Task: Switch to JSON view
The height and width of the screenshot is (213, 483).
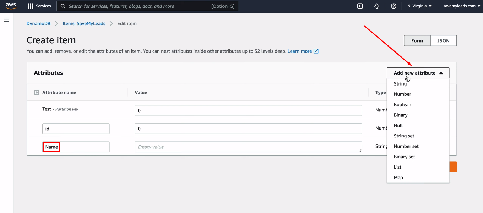Action: (443, 41)
